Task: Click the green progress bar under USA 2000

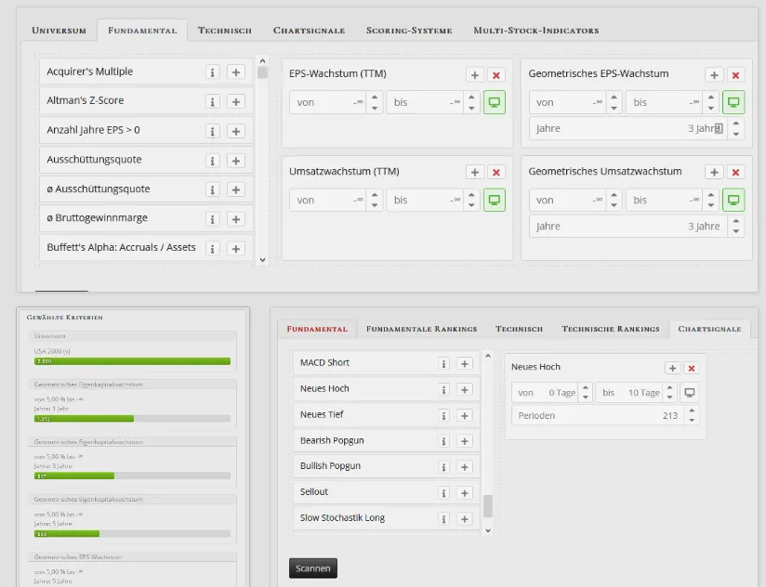Action: click(133, 362)
